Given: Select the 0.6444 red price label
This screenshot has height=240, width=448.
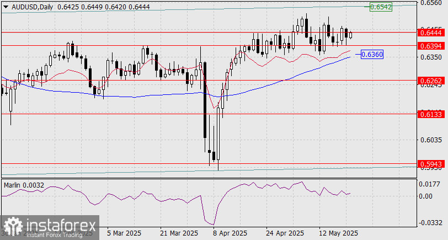Looking at the screenshot, I should [x=431, y=33].
